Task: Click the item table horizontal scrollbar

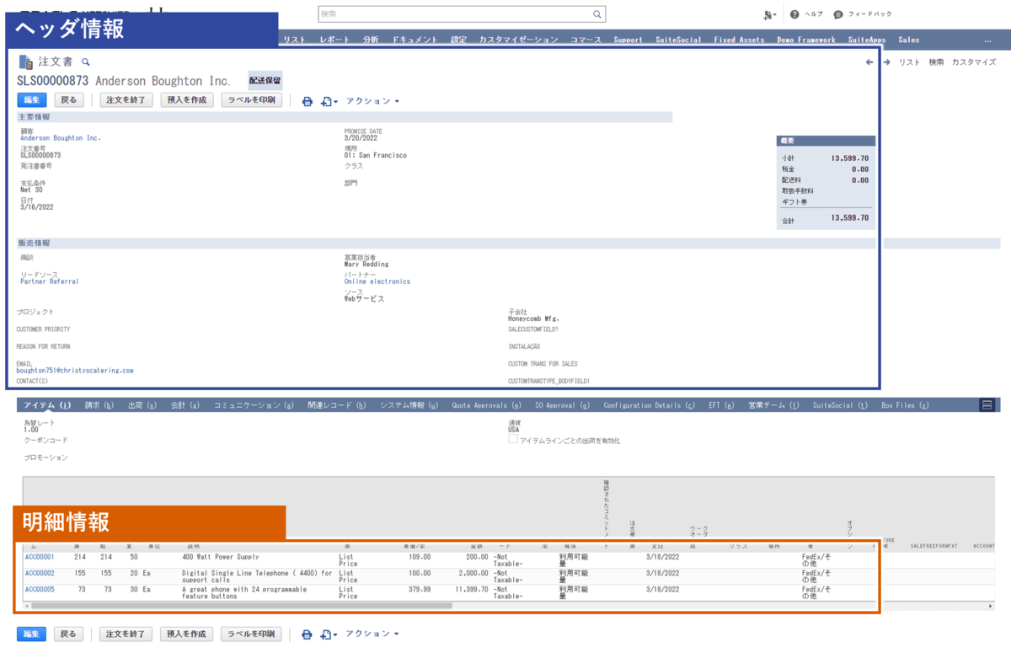Action: [242, 605]
